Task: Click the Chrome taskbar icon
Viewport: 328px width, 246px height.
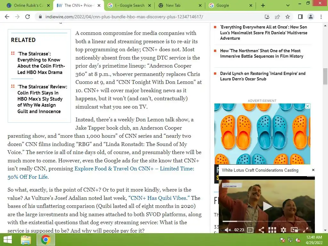Action: pyautogui.click(x=46, y=240)
